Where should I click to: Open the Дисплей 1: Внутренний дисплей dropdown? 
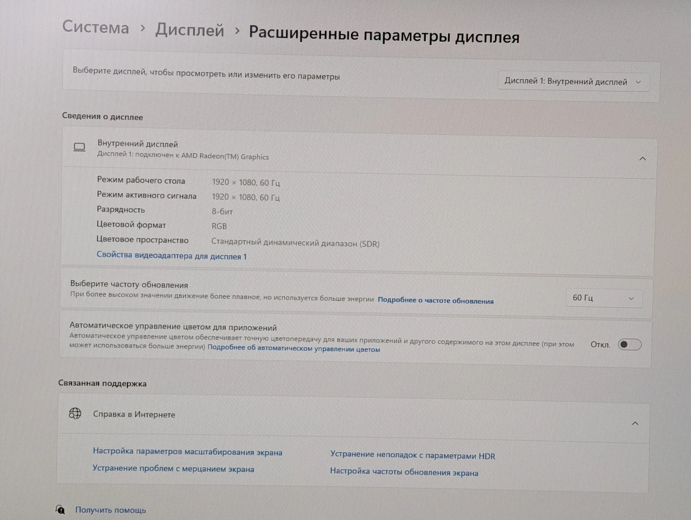tap(574, 82)
